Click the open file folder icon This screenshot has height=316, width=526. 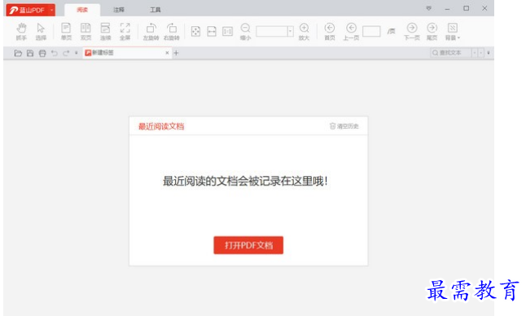click(x=18, y=53)
